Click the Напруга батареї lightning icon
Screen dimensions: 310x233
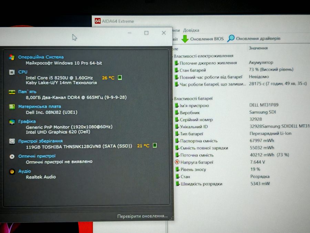click(177, 162)
